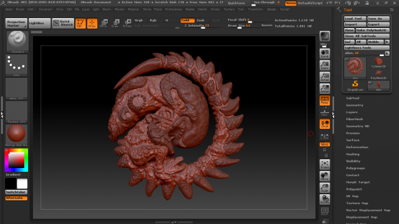
Task: Click the Move view icon on right shelf
Action: click(x=325, y=176)
